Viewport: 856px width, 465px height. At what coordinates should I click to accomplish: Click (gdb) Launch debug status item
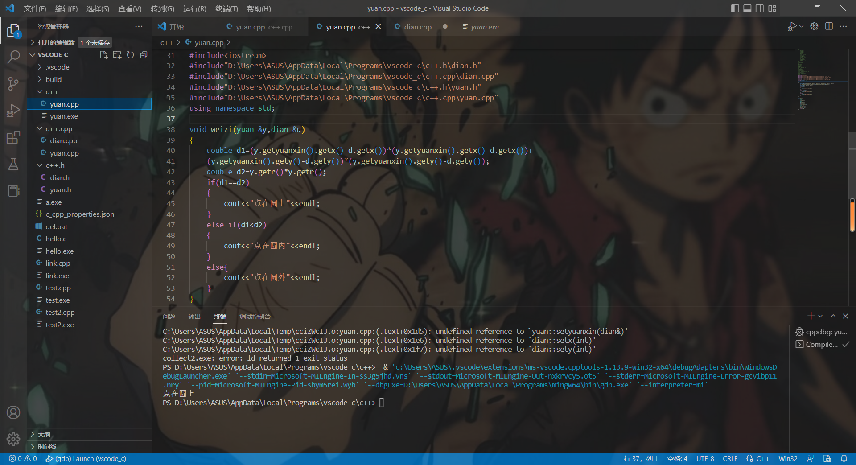click(x=86, y=459)
